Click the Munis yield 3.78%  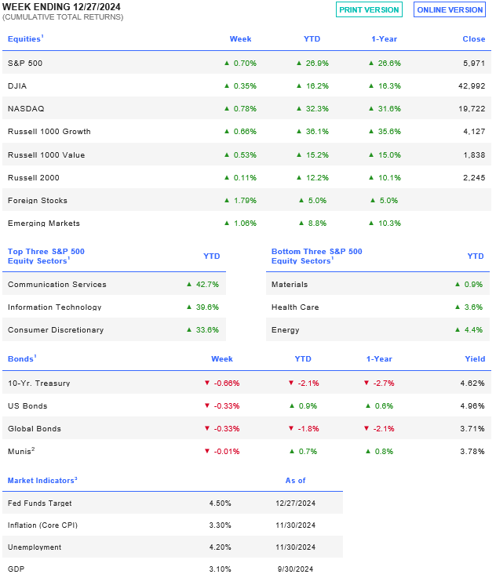(472, 452)
